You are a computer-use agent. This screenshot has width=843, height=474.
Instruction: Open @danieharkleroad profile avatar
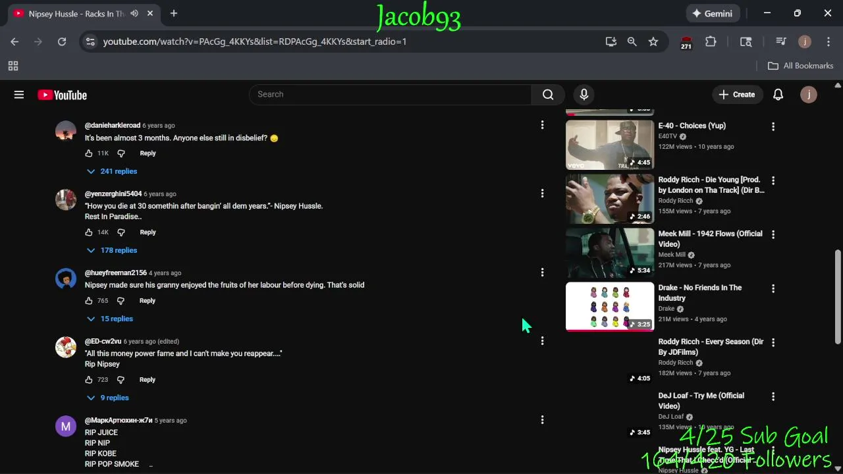click(66, 131)
